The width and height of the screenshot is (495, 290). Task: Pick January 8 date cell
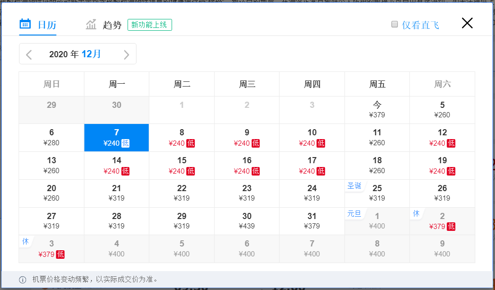377,249
